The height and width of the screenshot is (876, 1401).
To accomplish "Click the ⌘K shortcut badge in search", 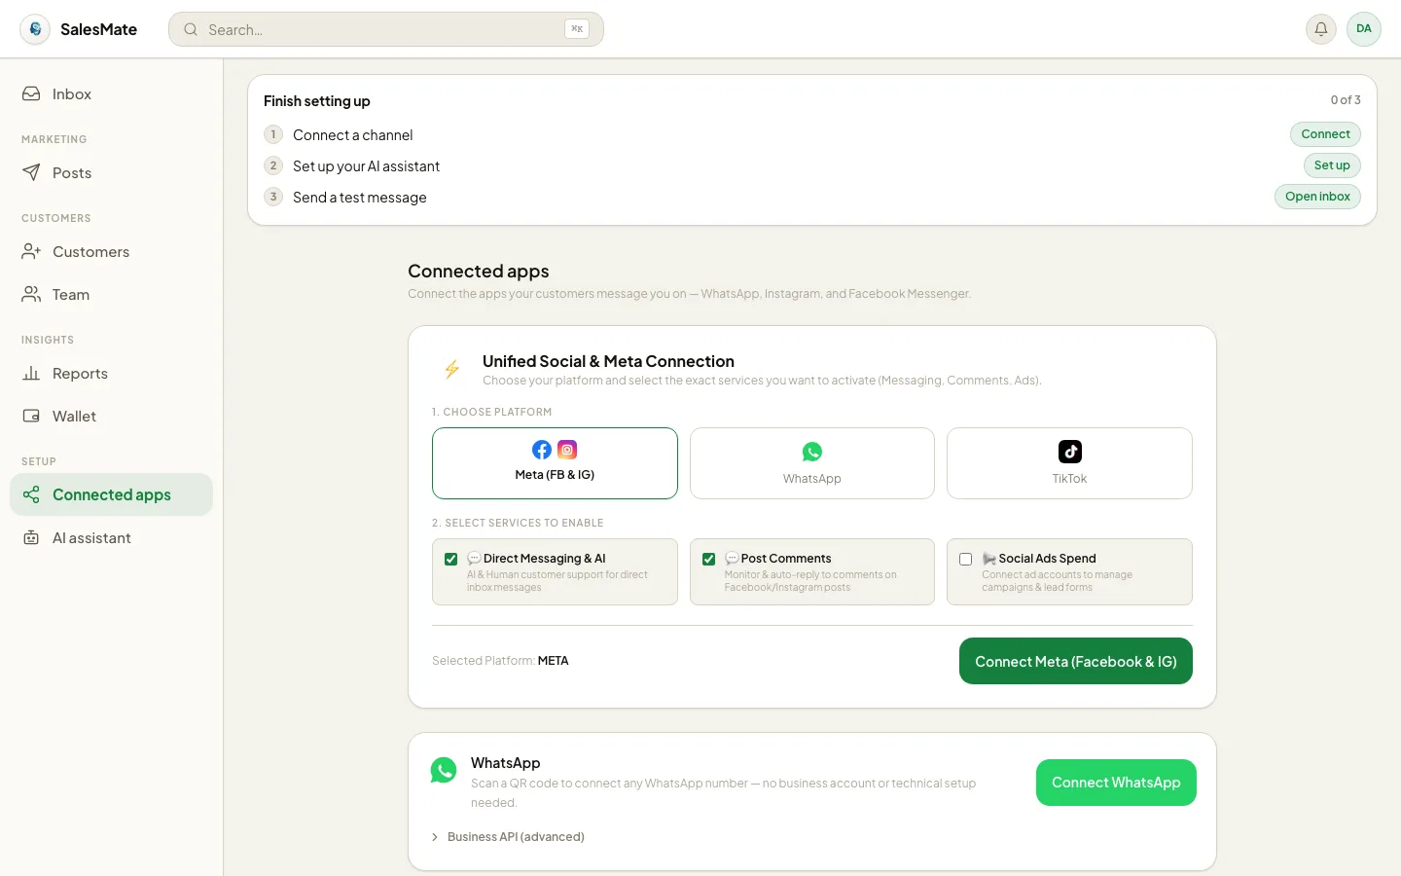I will (577, 29).
